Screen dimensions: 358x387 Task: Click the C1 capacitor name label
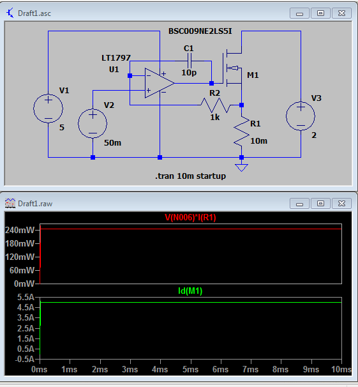[189, 49]
